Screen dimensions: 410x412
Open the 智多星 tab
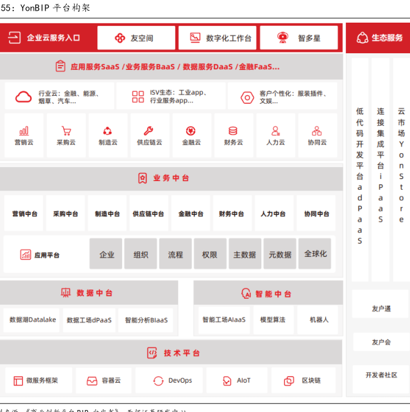(x=299, y=38)
